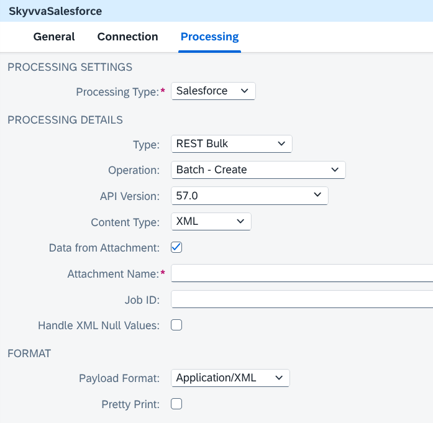Click into the Attachment Name input field
The width and height of the screenshot is (433, 423).
(302, 273)
